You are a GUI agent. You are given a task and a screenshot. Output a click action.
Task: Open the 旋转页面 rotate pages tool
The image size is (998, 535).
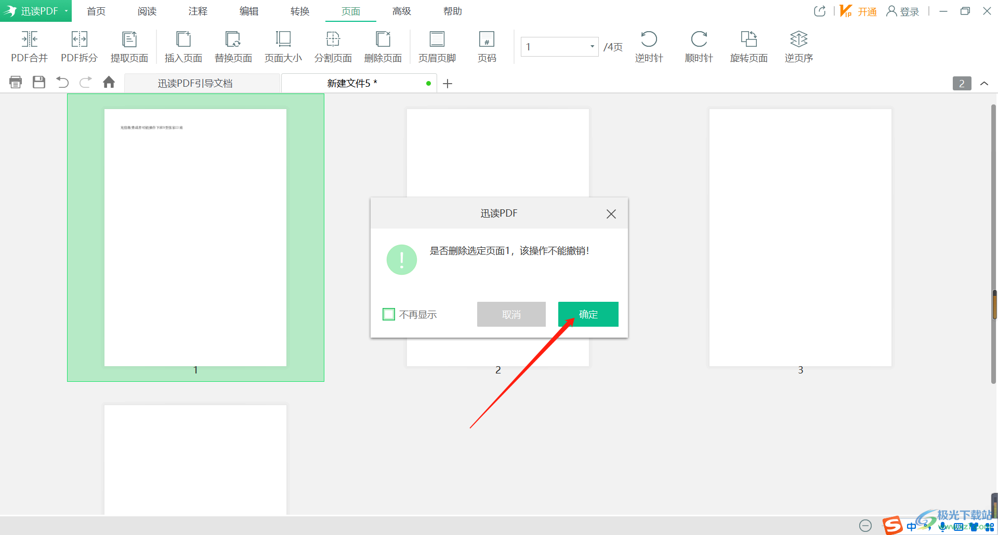point(748,47)
